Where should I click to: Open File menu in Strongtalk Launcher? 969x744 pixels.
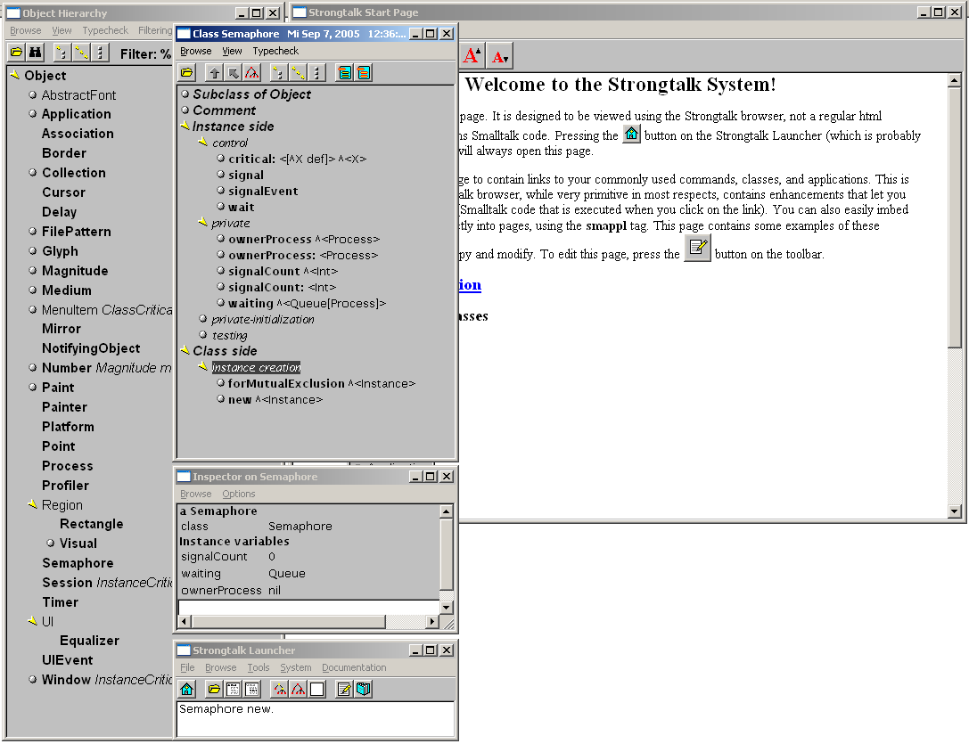187,667
